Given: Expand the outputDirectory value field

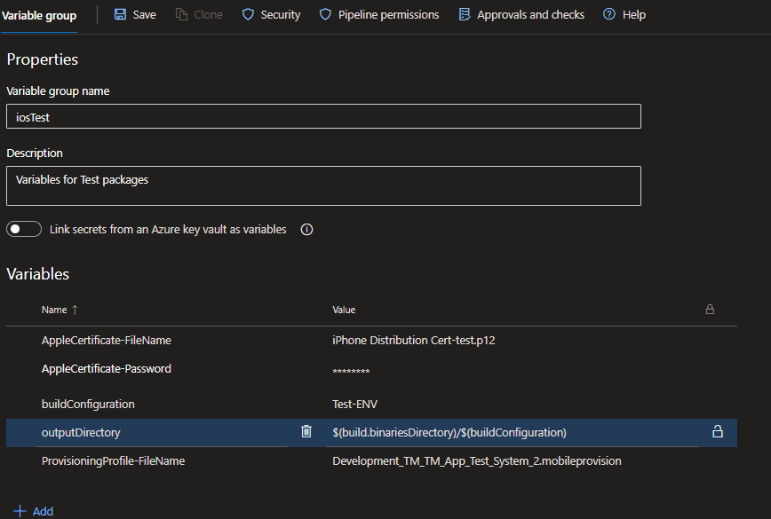Looking at the screenshot, I should pyautogui.click(x=515, y=430).
